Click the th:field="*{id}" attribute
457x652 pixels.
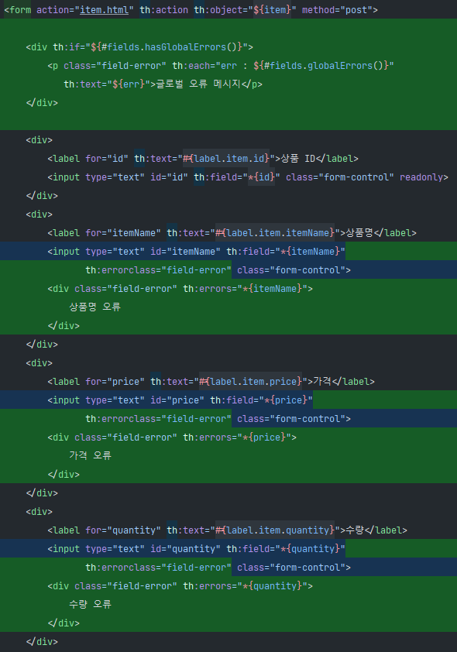pos(237,177)
